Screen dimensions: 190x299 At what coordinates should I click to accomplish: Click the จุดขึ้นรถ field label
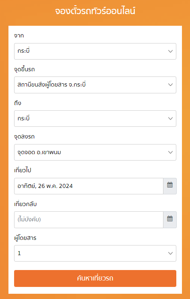(25, 69)
